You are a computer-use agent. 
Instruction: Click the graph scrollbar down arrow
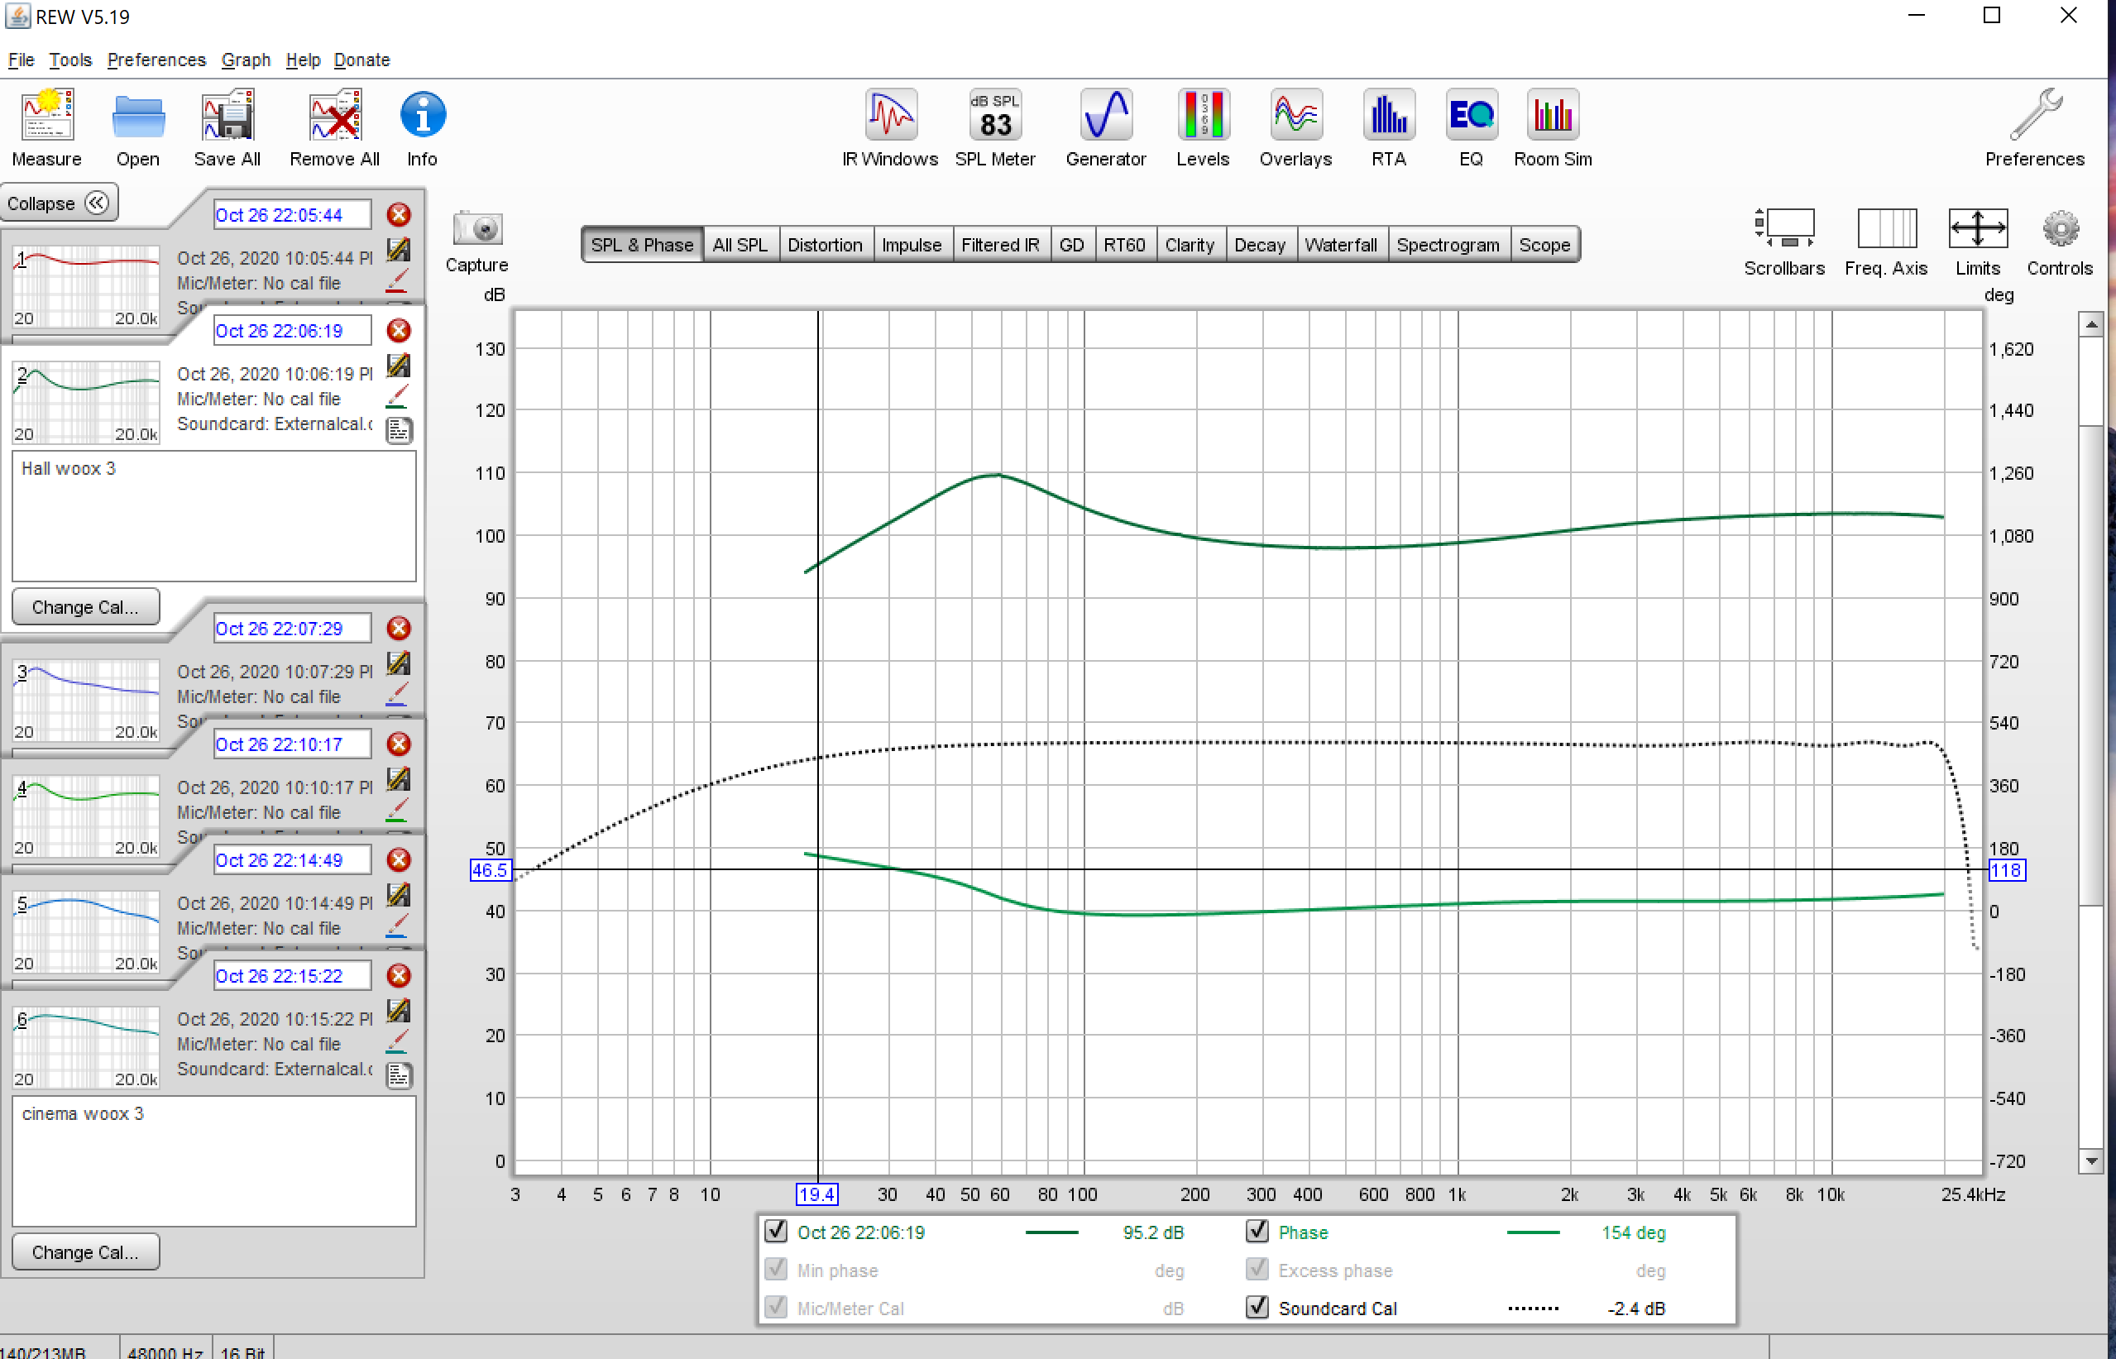coord(2091,1160)
